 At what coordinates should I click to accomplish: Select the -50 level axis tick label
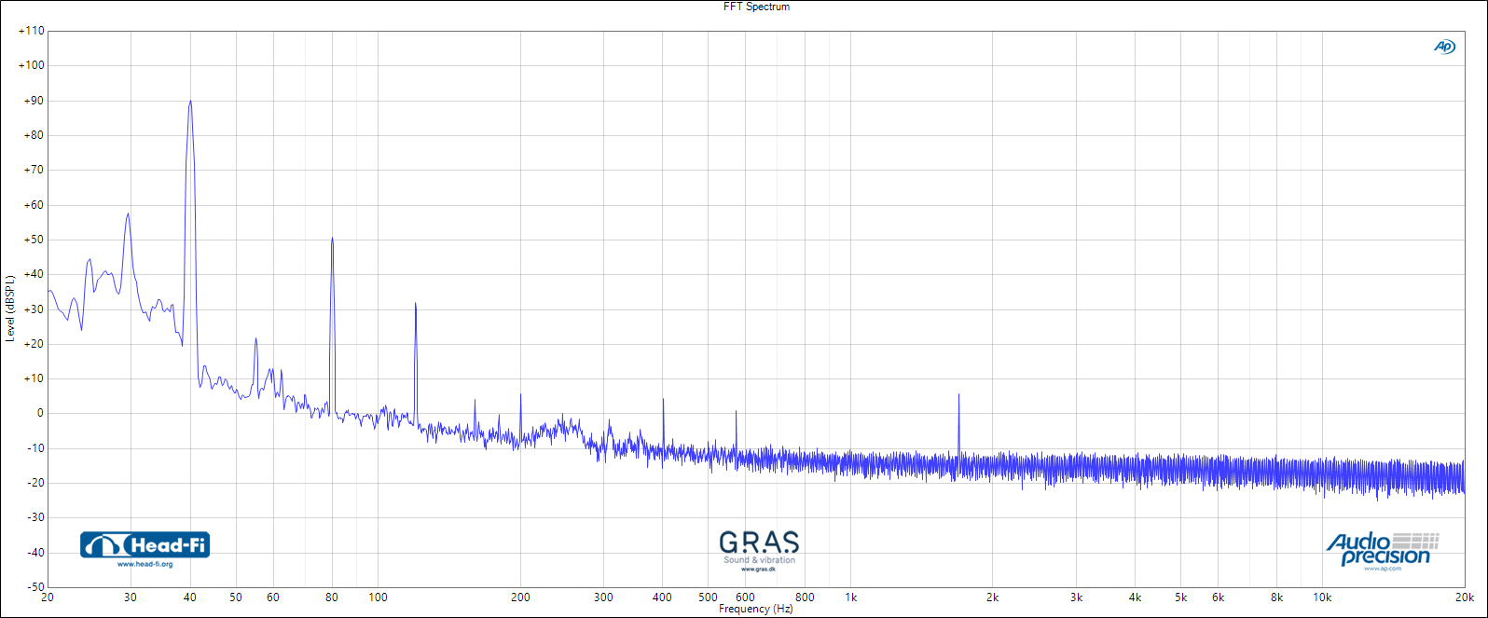35,587
